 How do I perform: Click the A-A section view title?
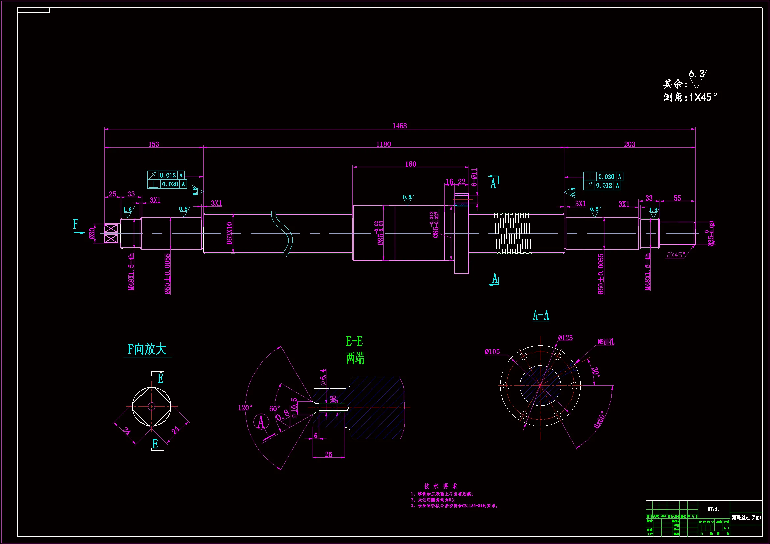tap(540, 316)
